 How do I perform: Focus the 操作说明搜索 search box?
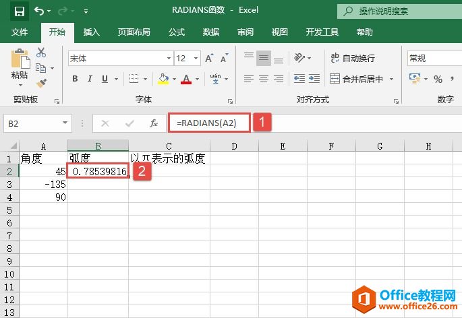click(x=399, y=11)
